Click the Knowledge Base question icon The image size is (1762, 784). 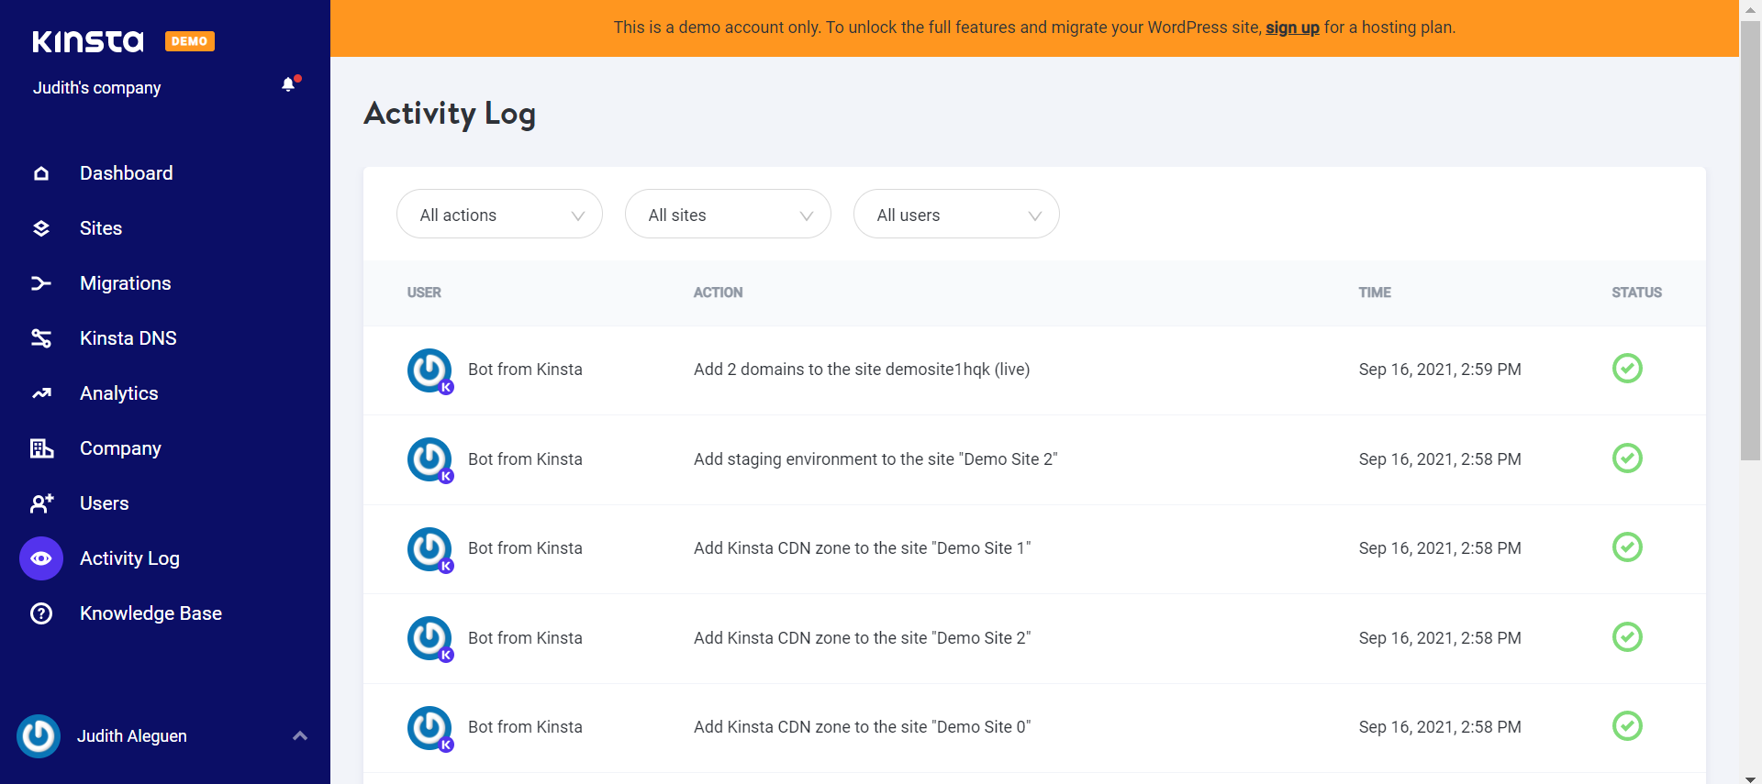coord(41,613)
